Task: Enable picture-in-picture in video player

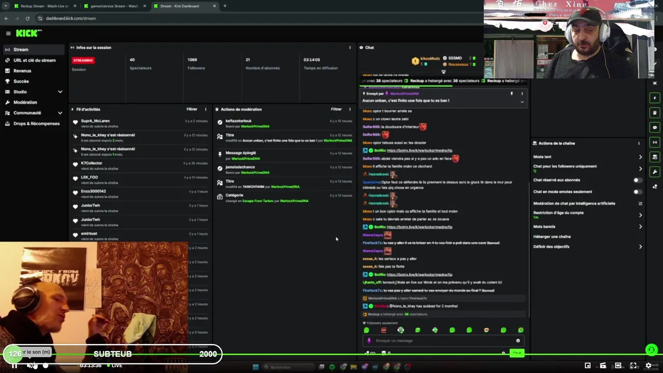Action: [x=587, y=366]
